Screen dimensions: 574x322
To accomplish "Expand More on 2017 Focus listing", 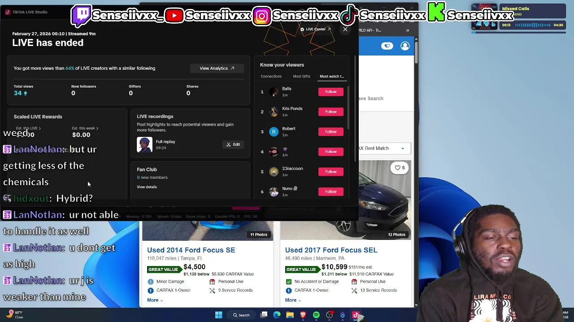I will pyautogui.click(x=292, y=300).
